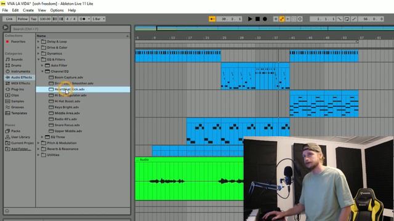Select the MIDI Effects category
The image size is (394, 221).
point(20,83)
